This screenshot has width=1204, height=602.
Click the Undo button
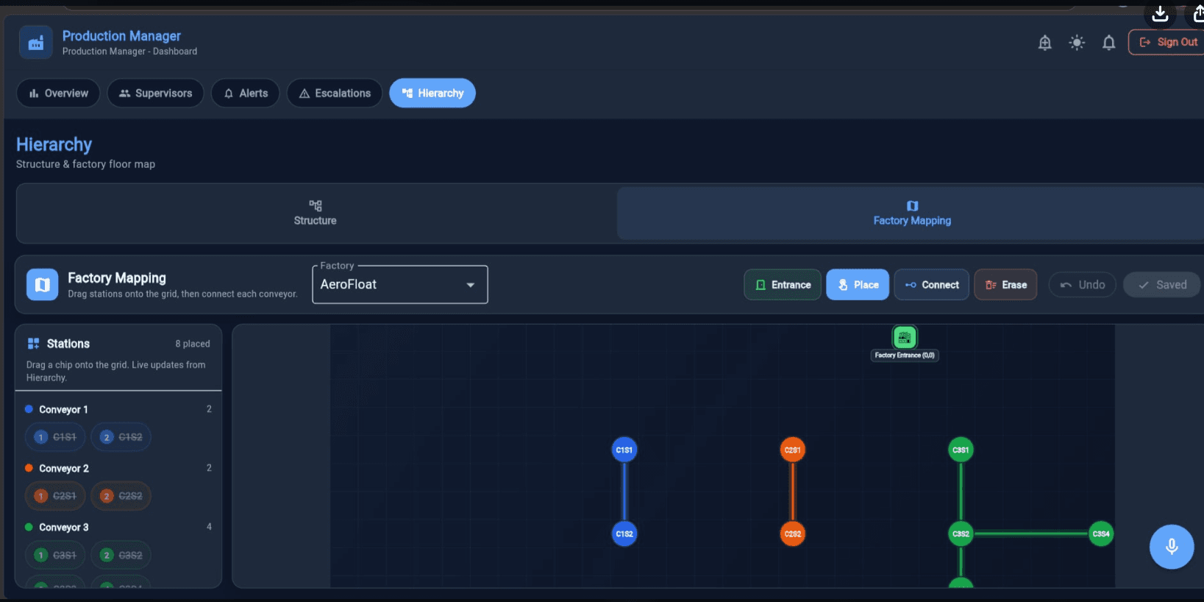click(x=1082, y=285)
